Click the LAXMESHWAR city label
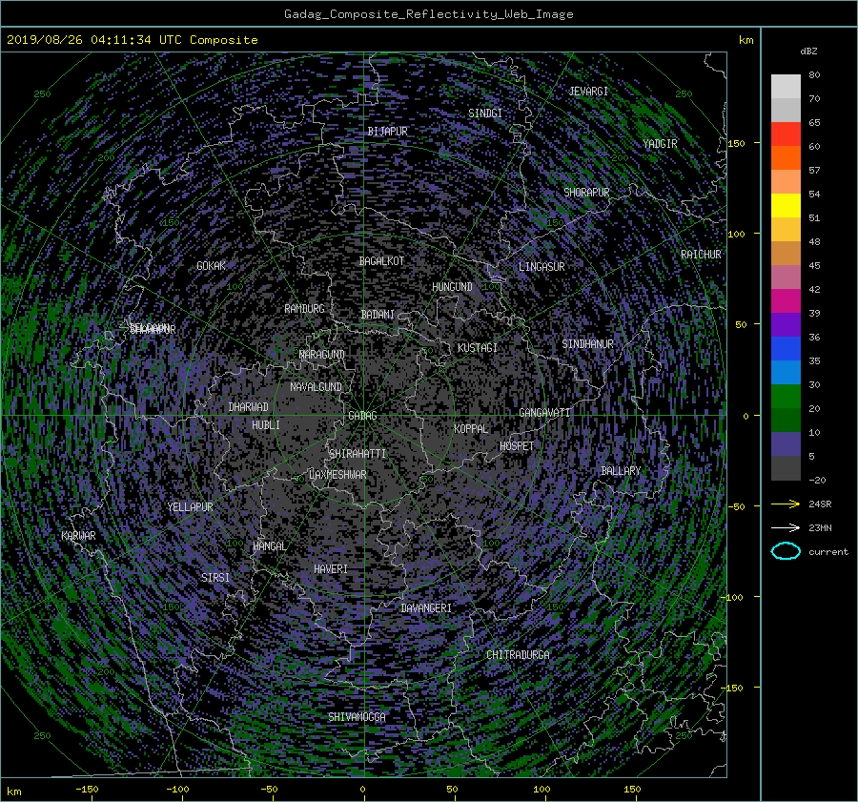This screenshot has width=858, height=802. 337,475
